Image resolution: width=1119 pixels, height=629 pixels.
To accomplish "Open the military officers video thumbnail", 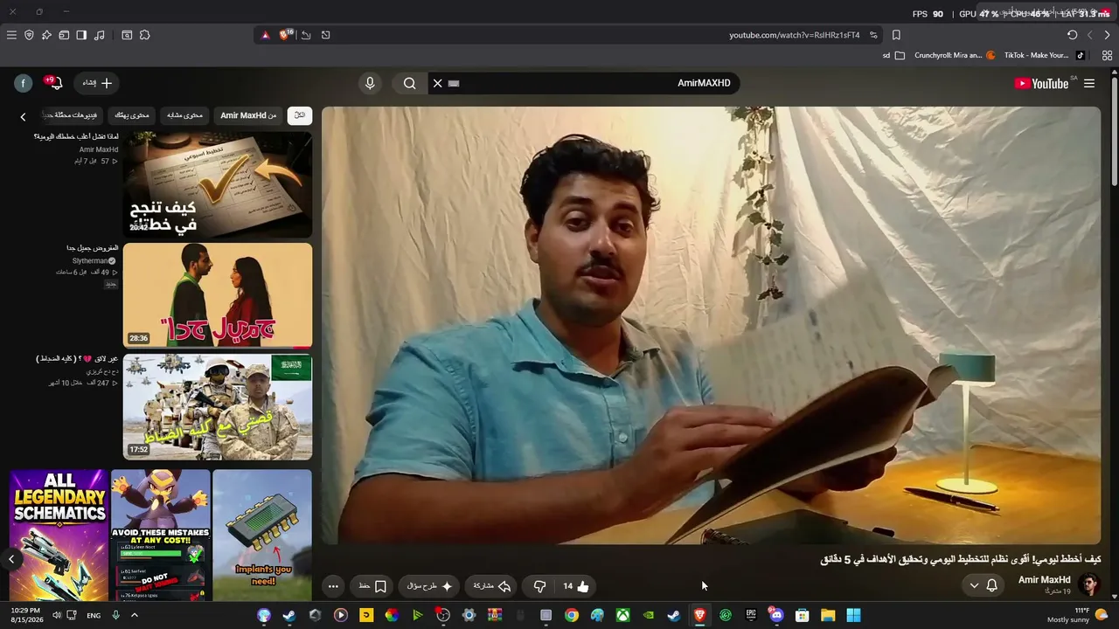I will pos(218,407).
